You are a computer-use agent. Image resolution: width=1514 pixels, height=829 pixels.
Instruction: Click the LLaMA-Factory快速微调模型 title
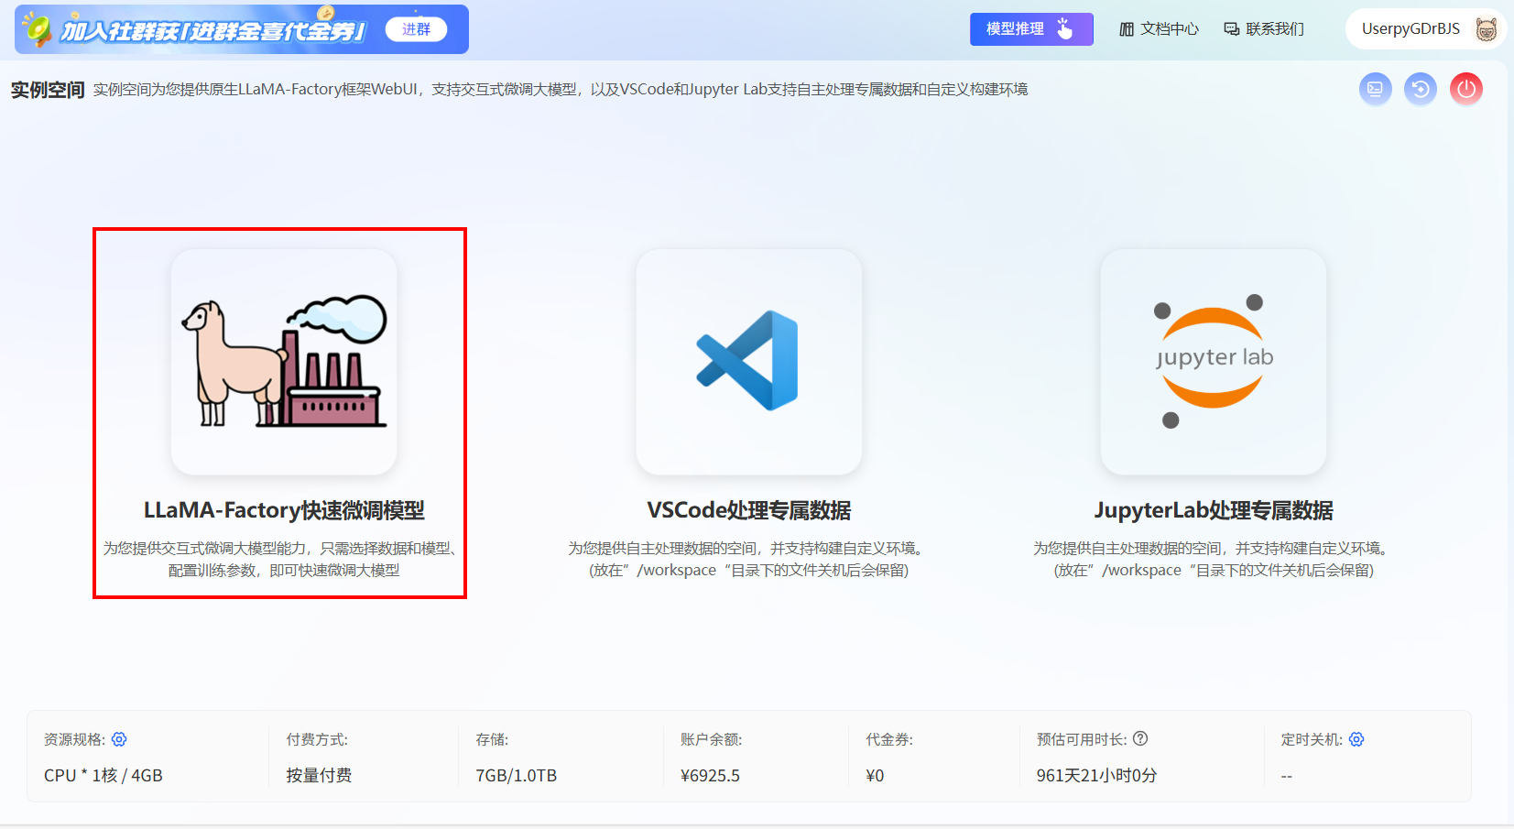[284, 510]
